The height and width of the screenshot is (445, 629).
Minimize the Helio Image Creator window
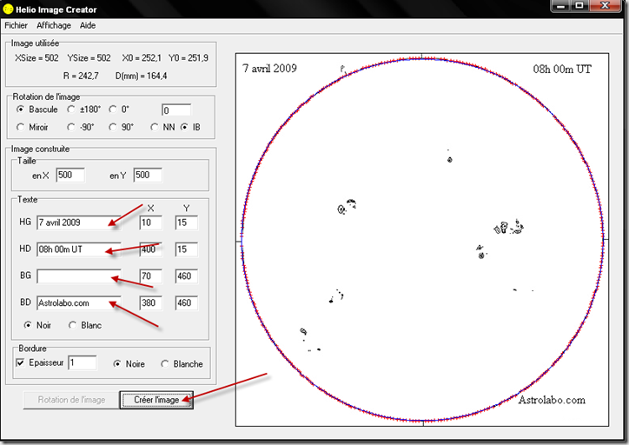(561, 5)
